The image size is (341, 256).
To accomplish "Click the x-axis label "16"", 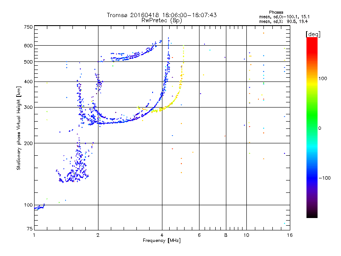I will coord(290,235).
